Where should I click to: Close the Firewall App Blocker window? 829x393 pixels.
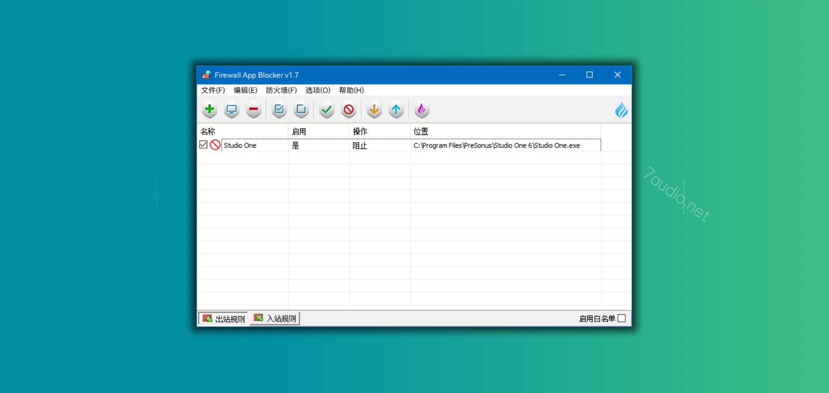617,75
